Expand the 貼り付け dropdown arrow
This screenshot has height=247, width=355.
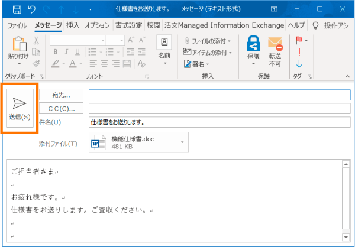click(20, 64)
